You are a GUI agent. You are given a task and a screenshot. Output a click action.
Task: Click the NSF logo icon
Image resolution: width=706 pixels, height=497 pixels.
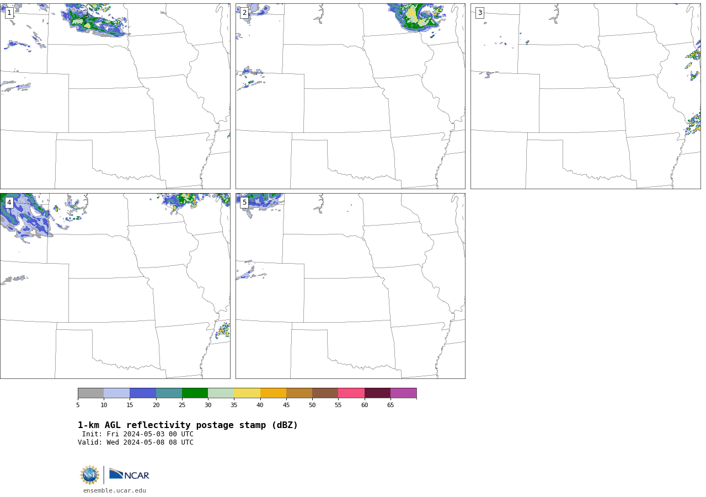tap(90, 475)
